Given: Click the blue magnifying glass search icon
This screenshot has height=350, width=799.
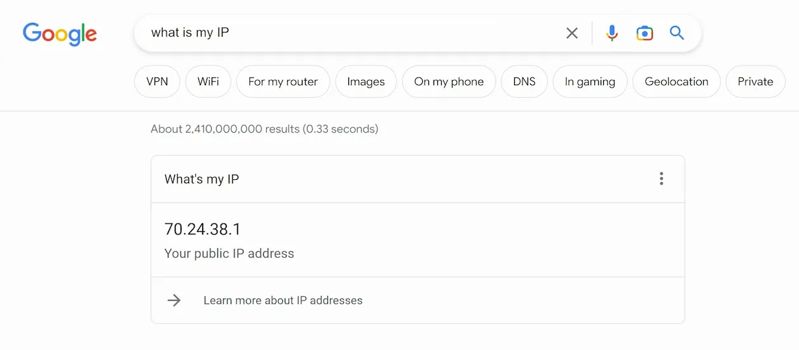Looking at the screenshot, I should (x=677, y=33).
